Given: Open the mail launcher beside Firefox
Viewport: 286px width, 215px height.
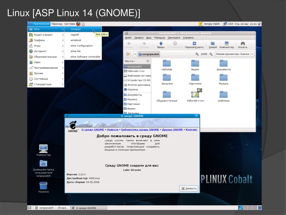Looking at the screenshot, I should coord(83,24).
